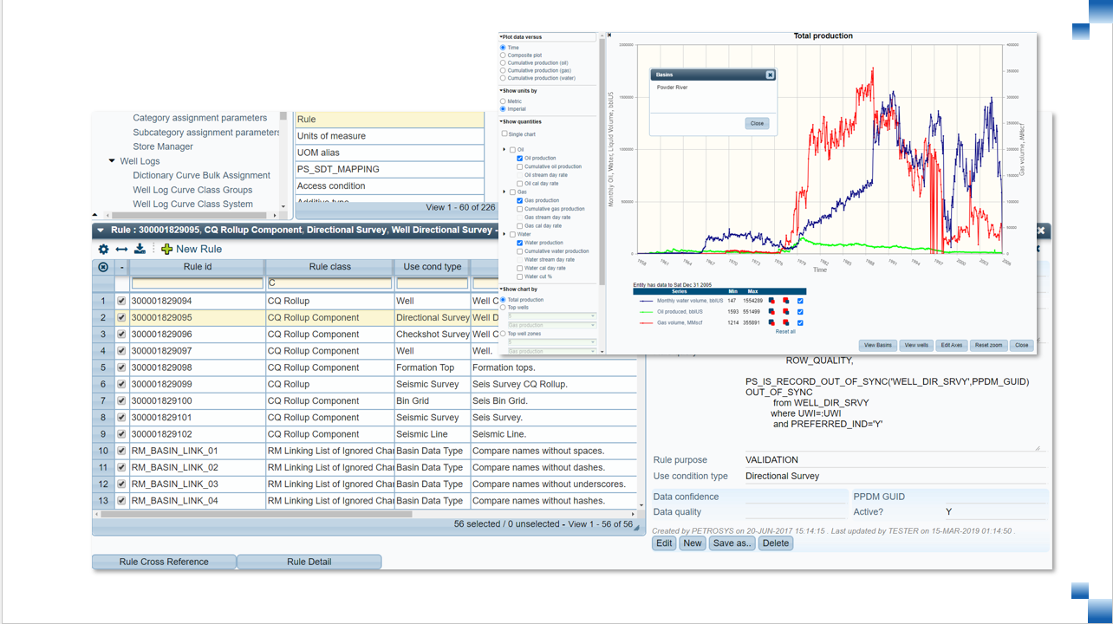Image resolution: width=1113 pixels, height=624 pixels.
Task: Select the Composite plot option
Action: [x=502, y=55]
